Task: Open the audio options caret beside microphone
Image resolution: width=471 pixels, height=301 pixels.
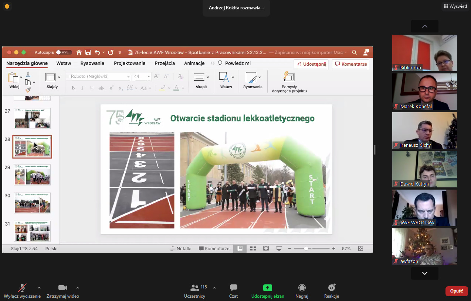Action: [x=39, y=288]
